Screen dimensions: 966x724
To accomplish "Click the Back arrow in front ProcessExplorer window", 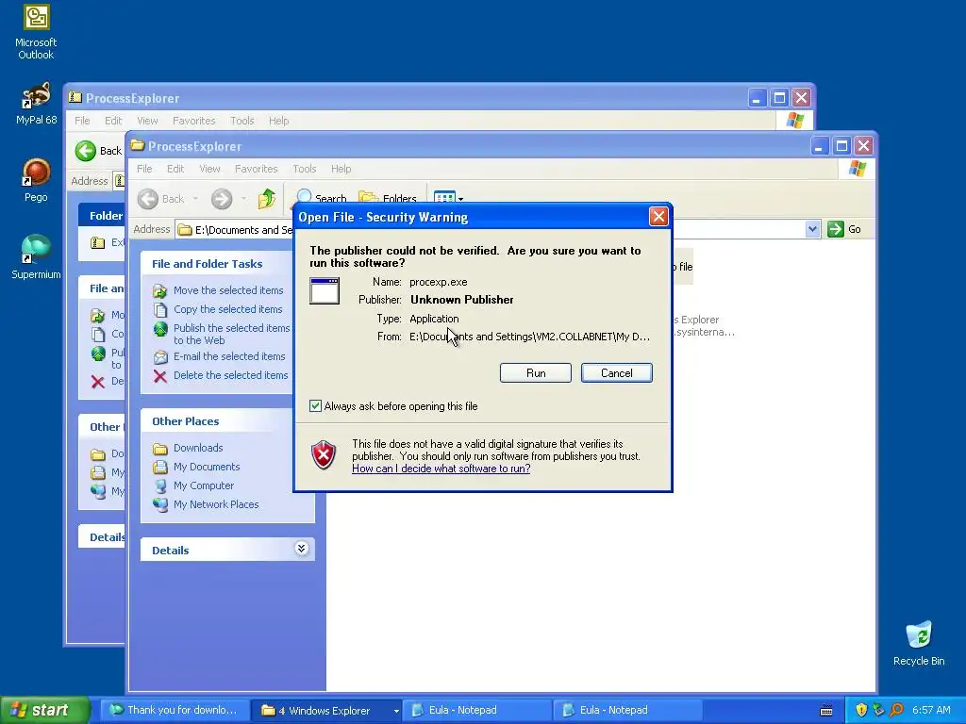I will (x=148, y=198).
